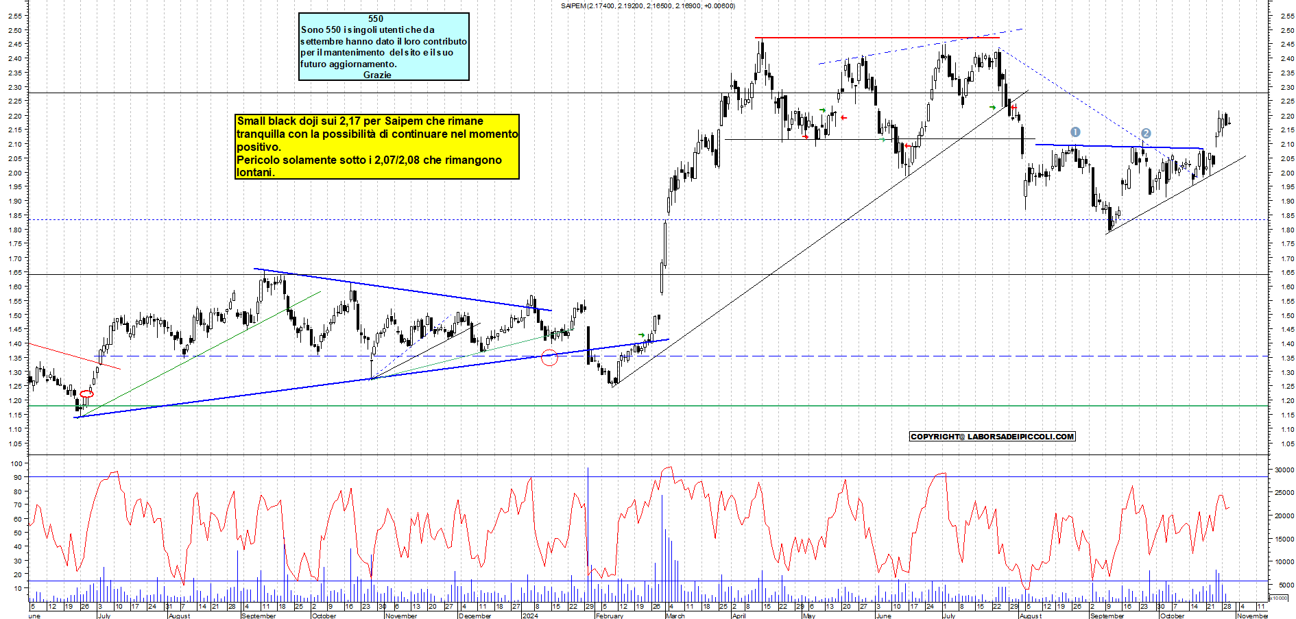Click the 90 oscillator scale label
Image resolution: width=1296 pixels, height=619 pixels.
pos(18,477)
